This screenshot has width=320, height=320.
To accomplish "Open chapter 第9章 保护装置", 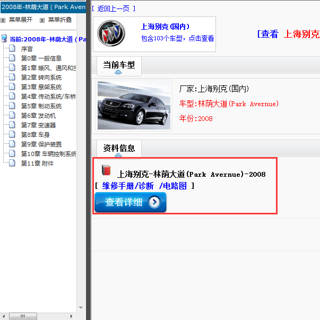I will (41, 144).
